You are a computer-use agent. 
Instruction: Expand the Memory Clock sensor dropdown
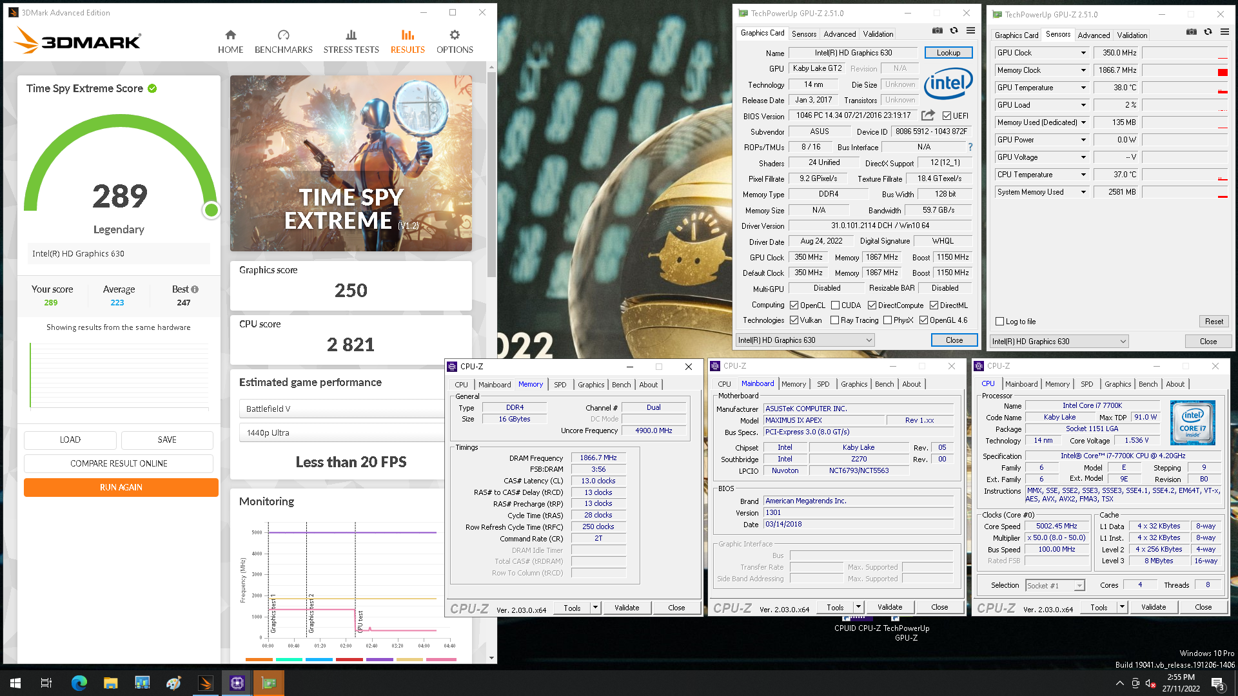[1083, 70]
